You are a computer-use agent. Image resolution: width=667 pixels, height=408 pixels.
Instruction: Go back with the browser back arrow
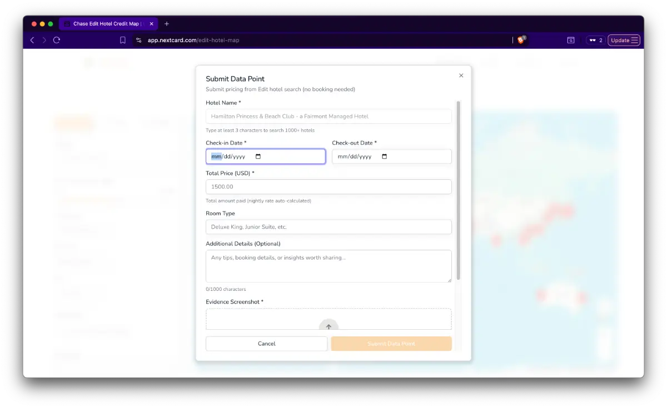tap(32, 40)
